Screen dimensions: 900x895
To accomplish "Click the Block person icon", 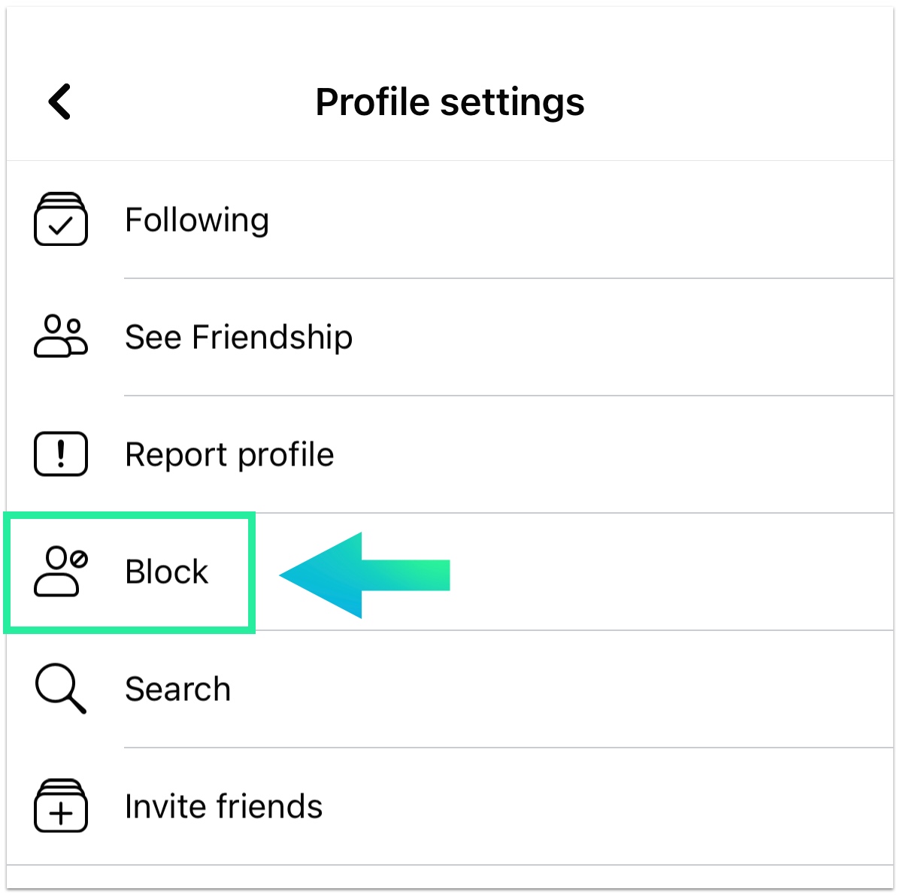I will tap(61, 572).
